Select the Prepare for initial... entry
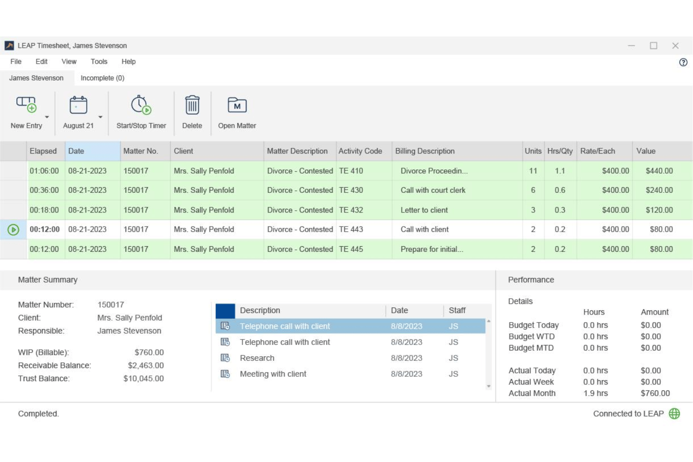 (x=432, y=249)
